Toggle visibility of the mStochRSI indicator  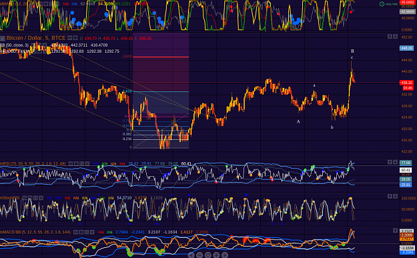(x=25, y=198)
